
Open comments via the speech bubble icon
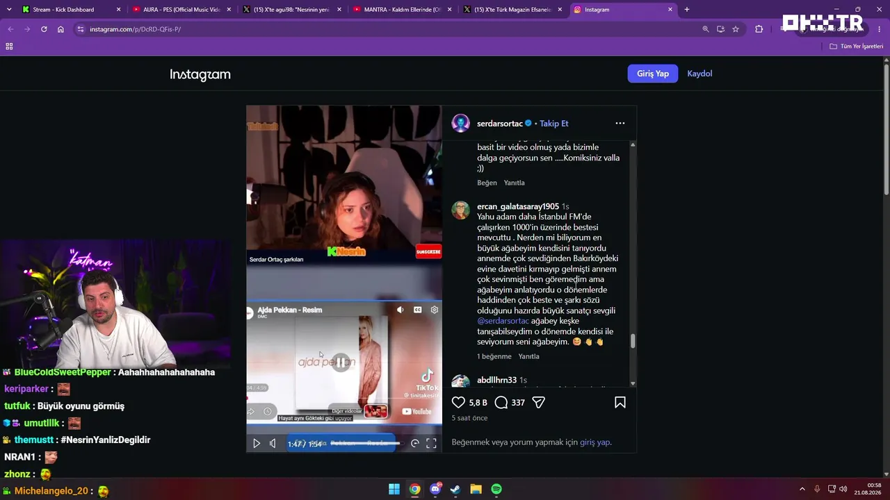tap(501, 402)
